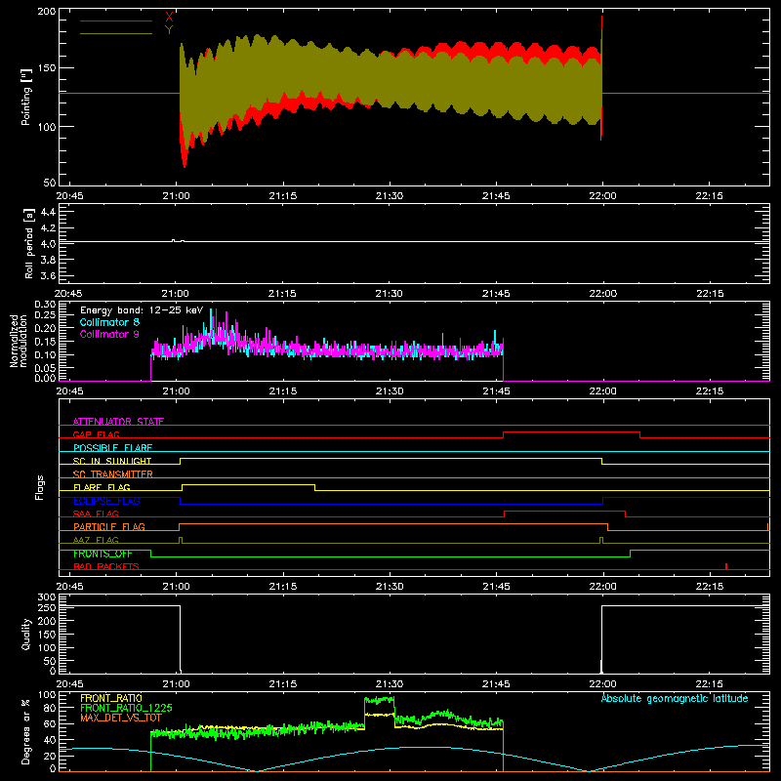Click the MAX_DET_VS_TOT legend label
The height and width of the screenshot is (781, 781).
pos(121,718)
